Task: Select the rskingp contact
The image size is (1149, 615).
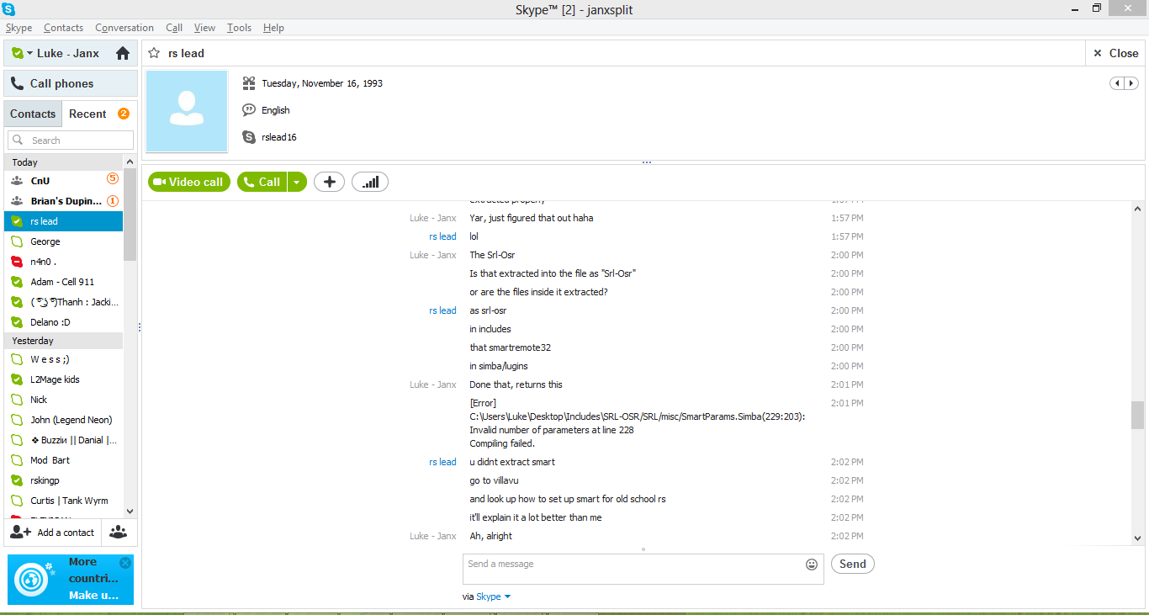Action: click(63, 480)
